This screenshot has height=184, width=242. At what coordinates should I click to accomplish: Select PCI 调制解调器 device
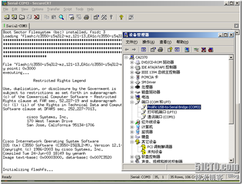(x=160, y=147)
